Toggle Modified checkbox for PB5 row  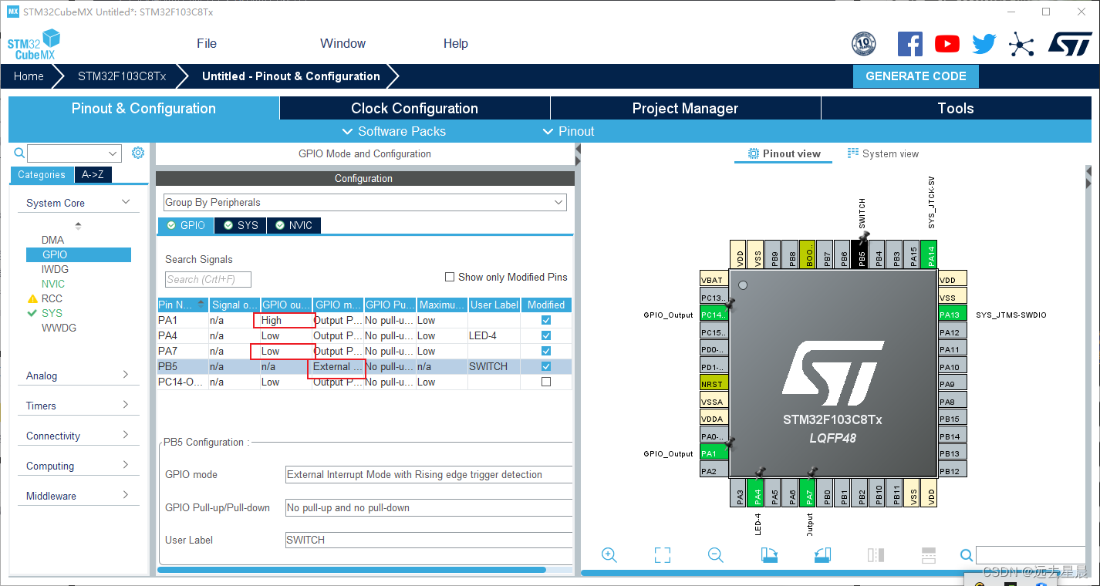pos(546,366)
